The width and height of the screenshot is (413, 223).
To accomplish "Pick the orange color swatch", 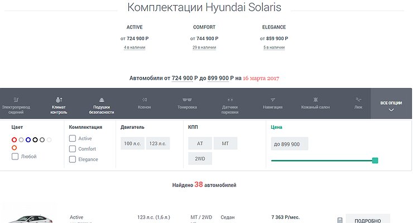I will pos(14,148).
